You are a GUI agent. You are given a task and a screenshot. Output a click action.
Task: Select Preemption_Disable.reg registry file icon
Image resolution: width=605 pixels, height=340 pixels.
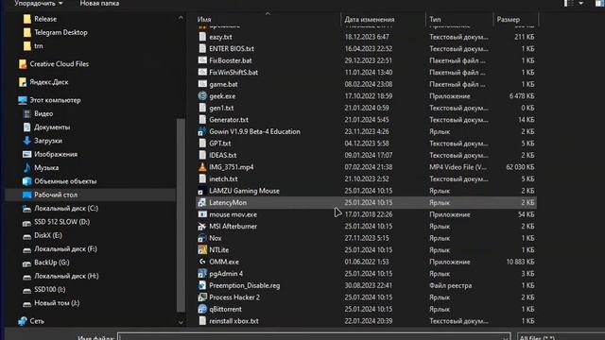(x=202, y=285)
